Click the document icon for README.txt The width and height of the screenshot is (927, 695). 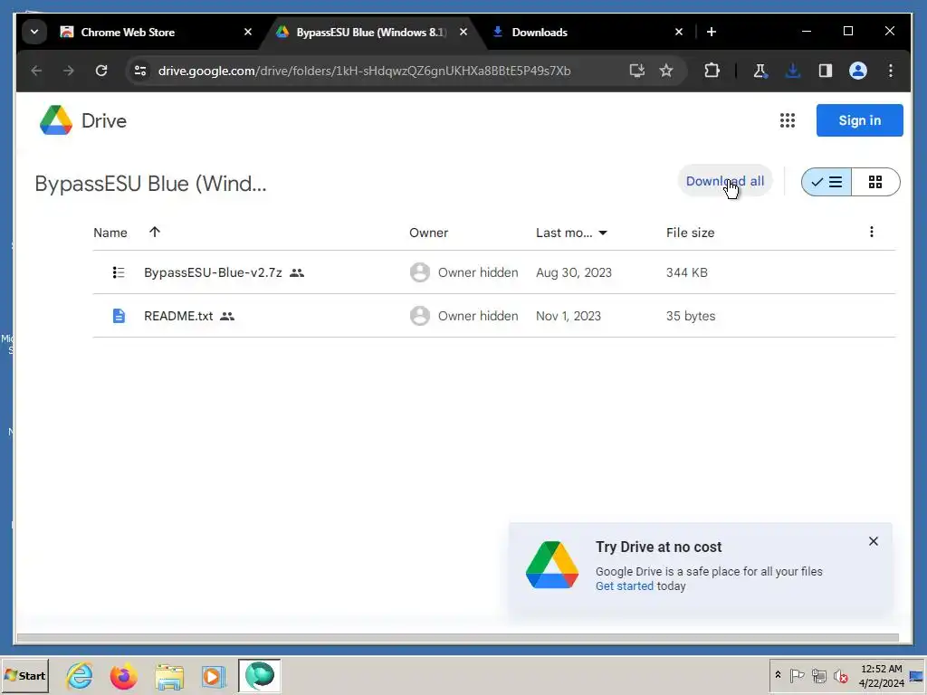(x=119, y=316)
